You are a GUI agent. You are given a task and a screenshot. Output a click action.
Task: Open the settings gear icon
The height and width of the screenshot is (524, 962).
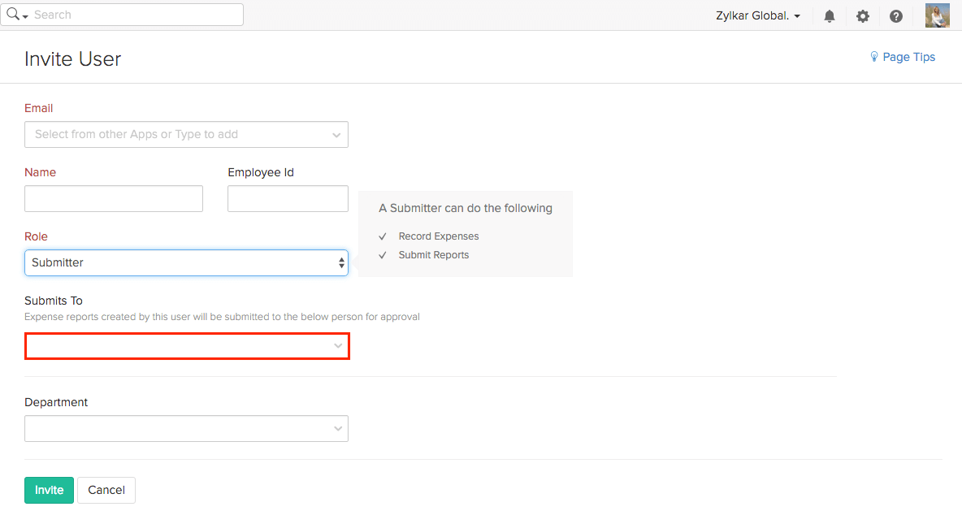863,16
